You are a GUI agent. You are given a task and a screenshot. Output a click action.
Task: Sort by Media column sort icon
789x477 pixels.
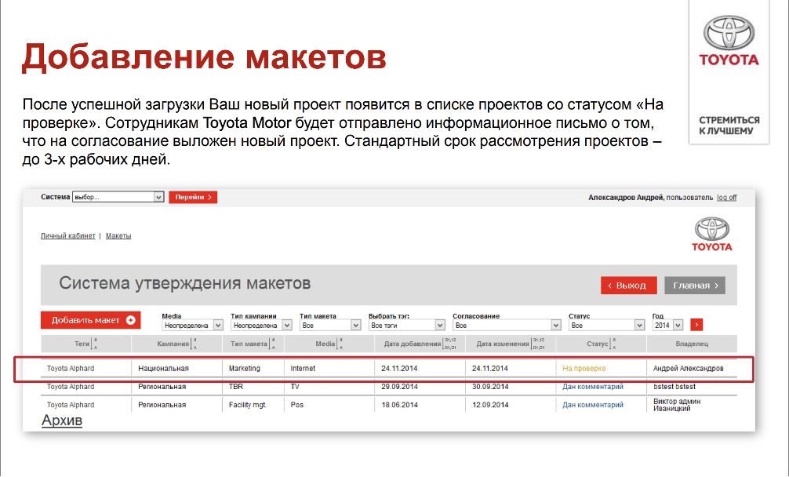pos(340,344)
